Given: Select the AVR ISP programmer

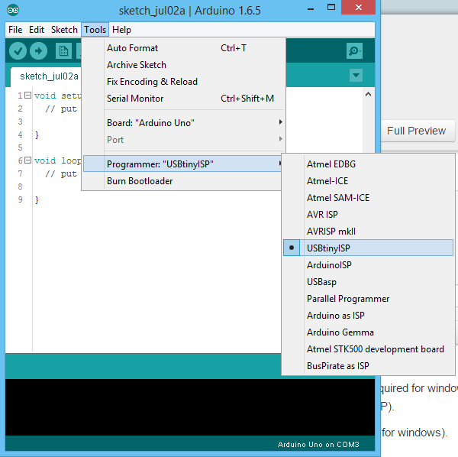Looking at the screenshot, I should click(x=369, y=214).
